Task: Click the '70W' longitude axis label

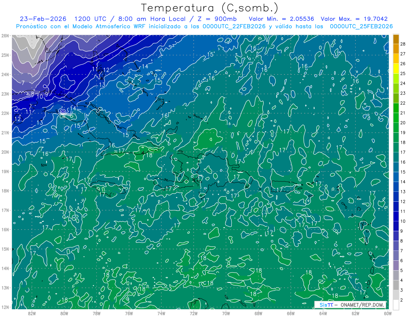Action: [226, 313]
